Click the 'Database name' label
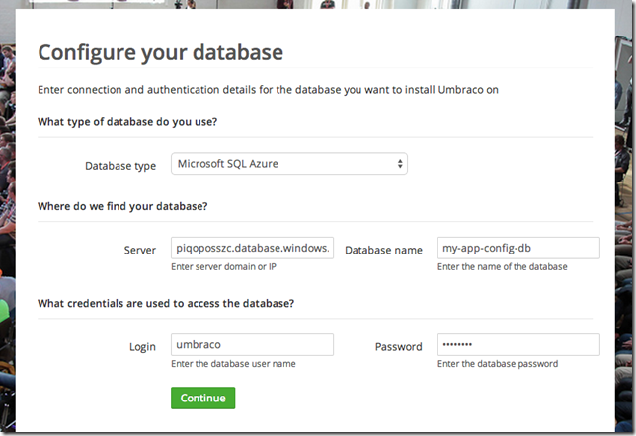The image size is (636, 436). 383,250
